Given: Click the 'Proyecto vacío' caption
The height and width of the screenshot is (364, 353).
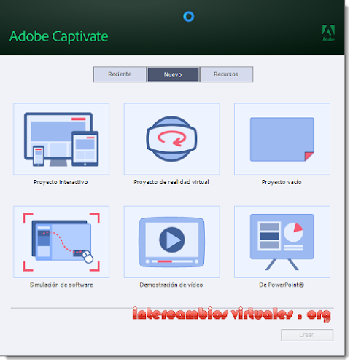Looking at the screenshot, I should coord(282,182).
